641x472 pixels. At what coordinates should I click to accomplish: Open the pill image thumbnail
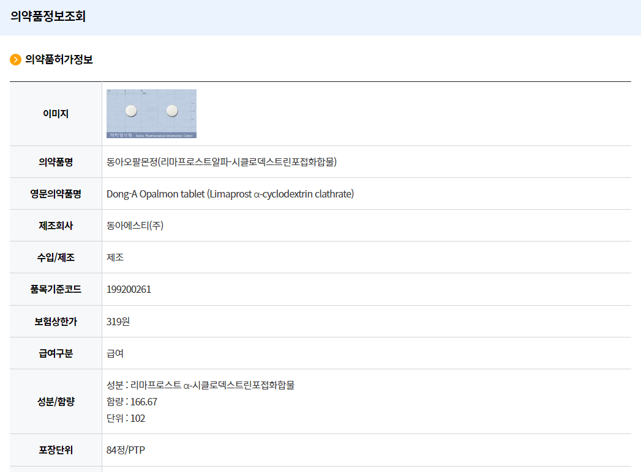(x=151, y=114)
